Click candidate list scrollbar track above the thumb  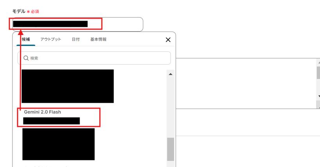click(x=171, y=108)
